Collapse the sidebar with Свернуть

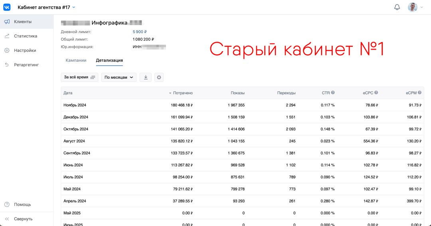[23, 219]
